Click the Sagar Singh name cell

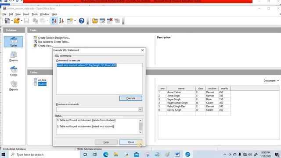(181, 99)
